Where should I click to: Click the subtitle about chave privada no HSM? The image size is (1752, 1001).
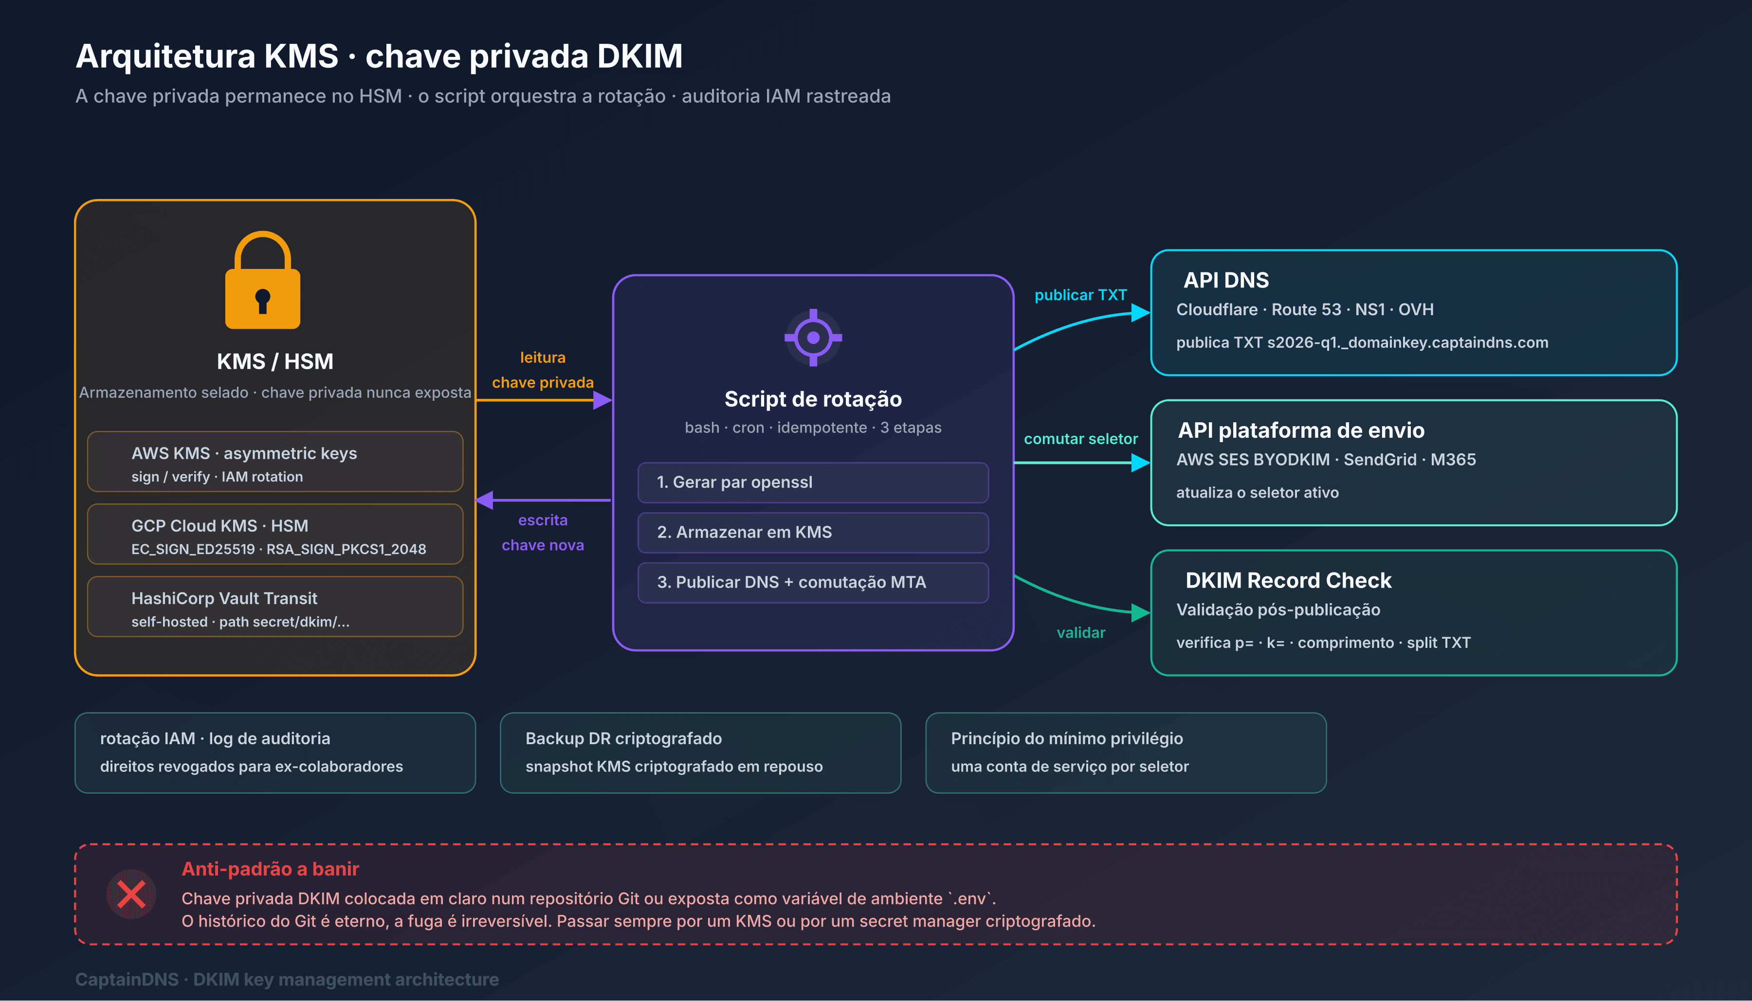tap(483, 96)
